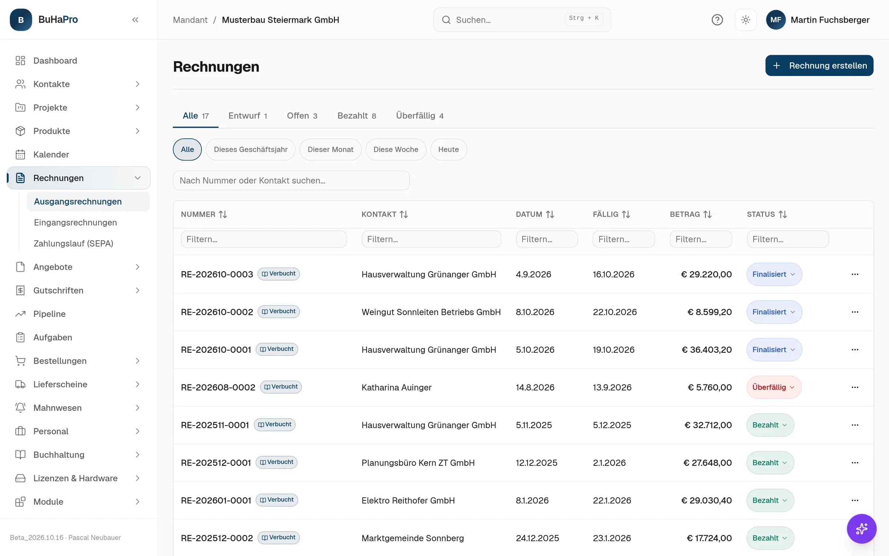889x556 pixels.
Task: Sort table by FÄLLIG column arrows
Action: click(626, 214)
